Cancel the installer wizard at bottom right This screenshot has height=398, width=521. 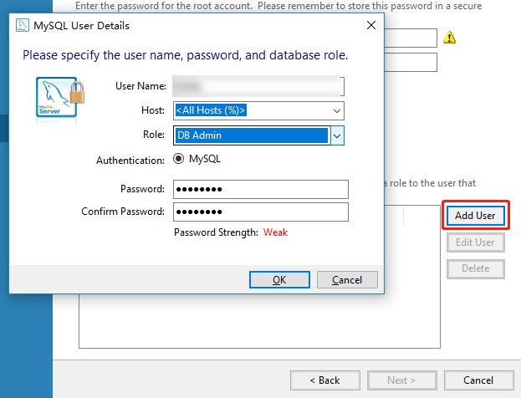point(479,380)
